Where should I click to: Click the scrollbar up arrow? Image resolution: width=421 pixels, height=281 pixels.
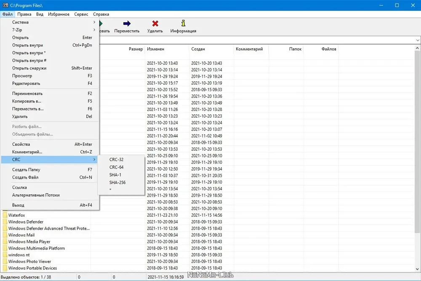(x=417, y=48)
